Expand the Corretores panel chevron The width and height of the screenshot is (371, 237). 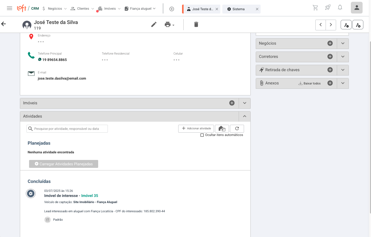343,57
